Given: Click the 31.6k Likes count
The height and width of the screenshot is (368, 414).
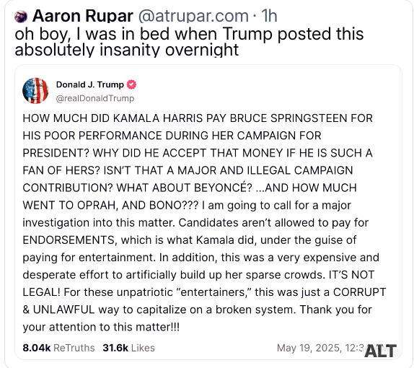Looking at the screenshot, I should (x=129, y=348).
